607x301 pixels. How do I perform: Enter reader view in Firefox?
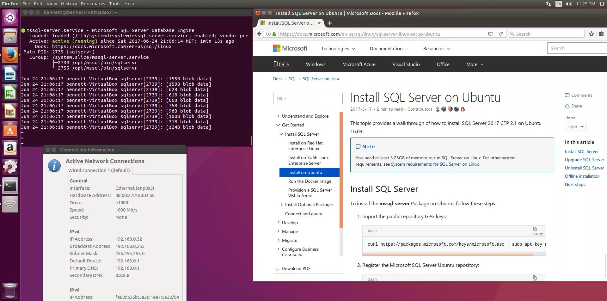[491, 34]
